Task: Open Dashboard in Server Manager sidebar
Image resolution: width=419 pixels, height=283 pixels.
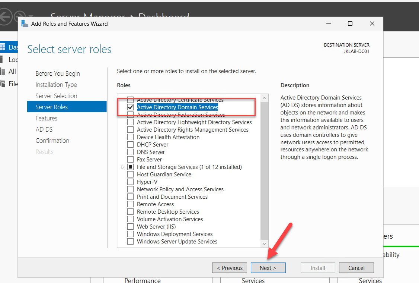Action: pos(9,47)
